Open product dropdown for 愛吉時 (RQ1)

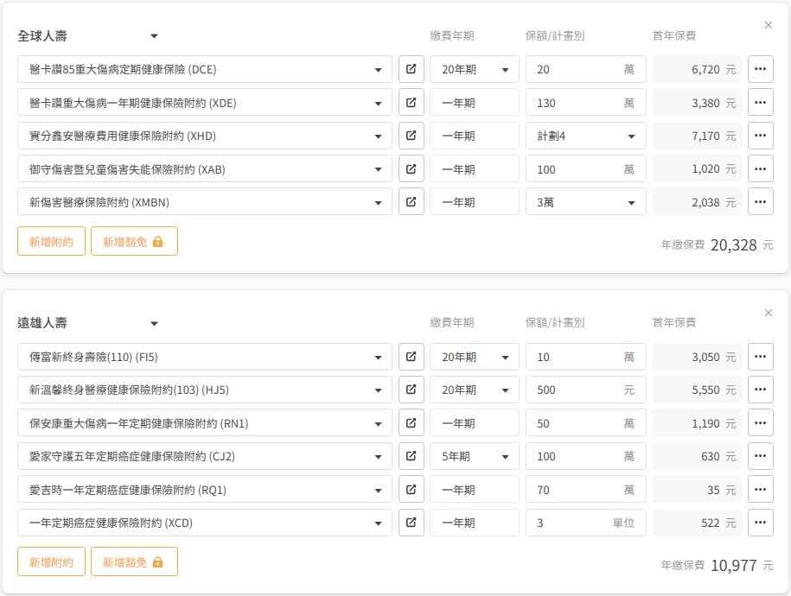point(204,490)
